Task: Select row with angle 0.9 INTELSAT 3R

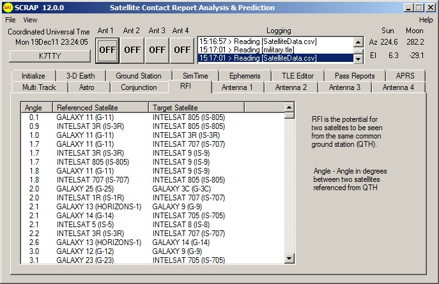Action: [153, 126]
